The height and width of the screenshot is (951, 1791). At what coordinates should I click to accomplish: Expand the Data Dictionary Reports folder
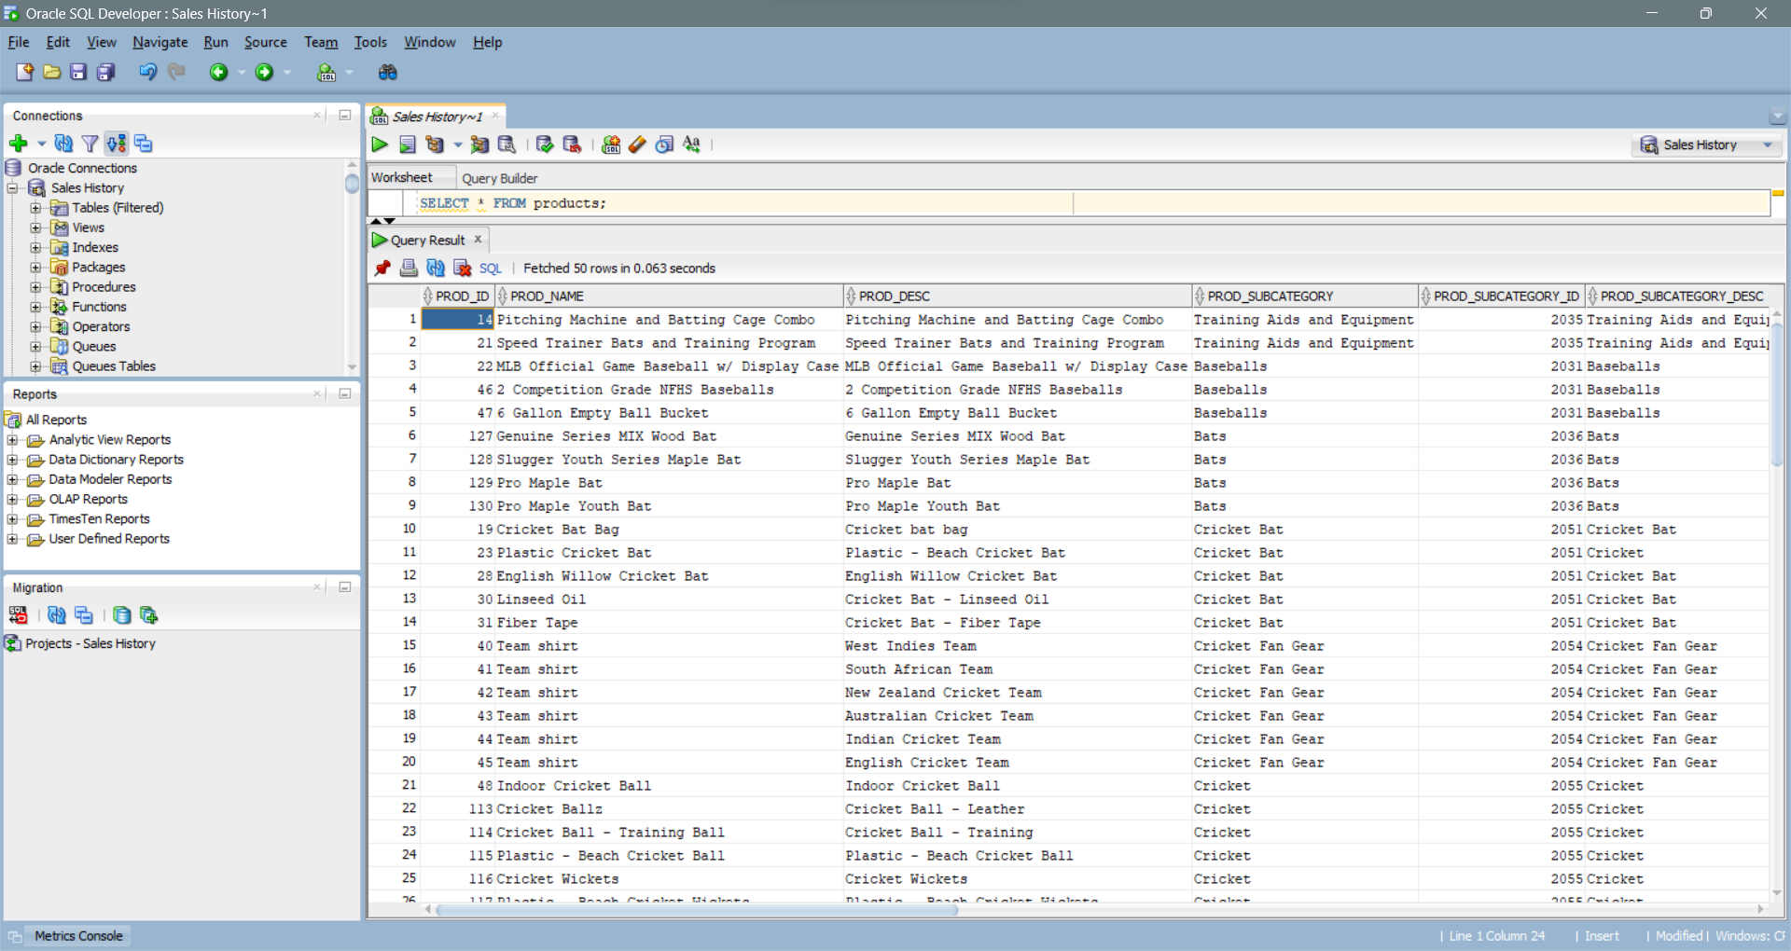click(x=12, y=460)
